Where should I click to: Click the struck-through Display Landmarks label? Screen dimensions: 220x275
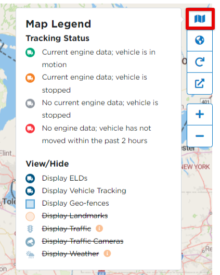point(75,216)
